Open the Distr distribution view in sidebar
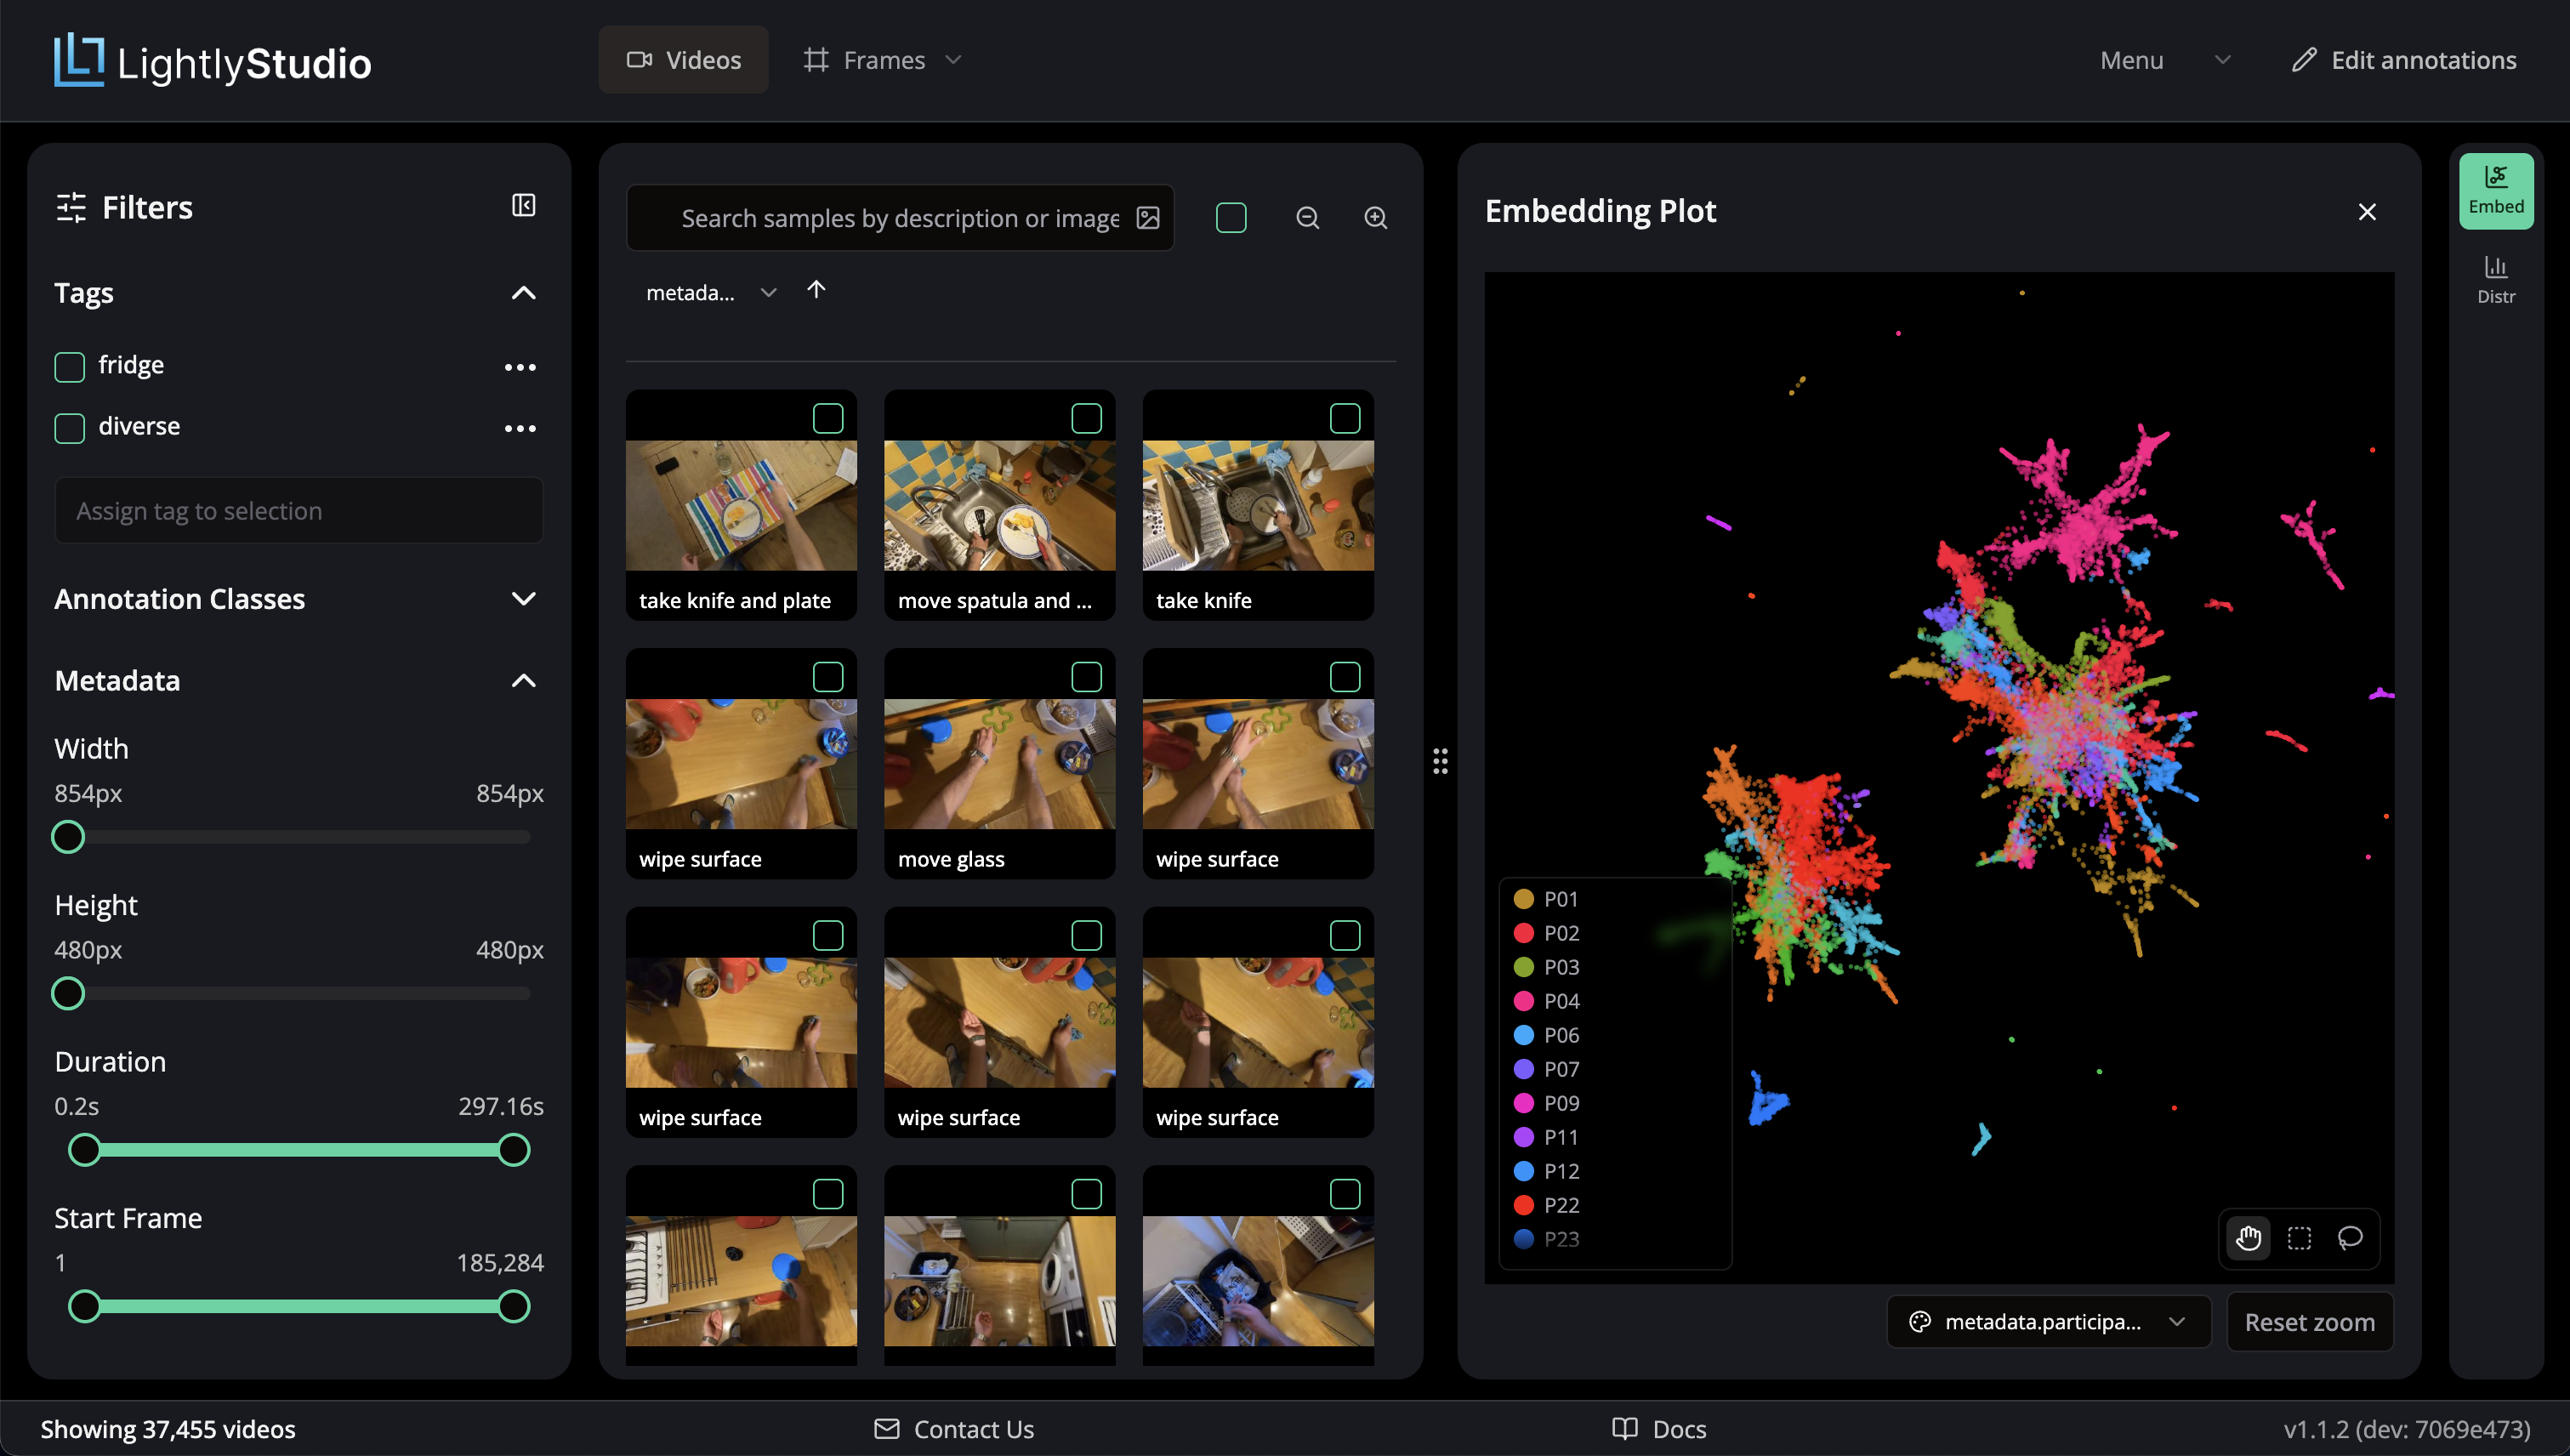Screen dimensions: 2570x1456 coord(2496,280)
